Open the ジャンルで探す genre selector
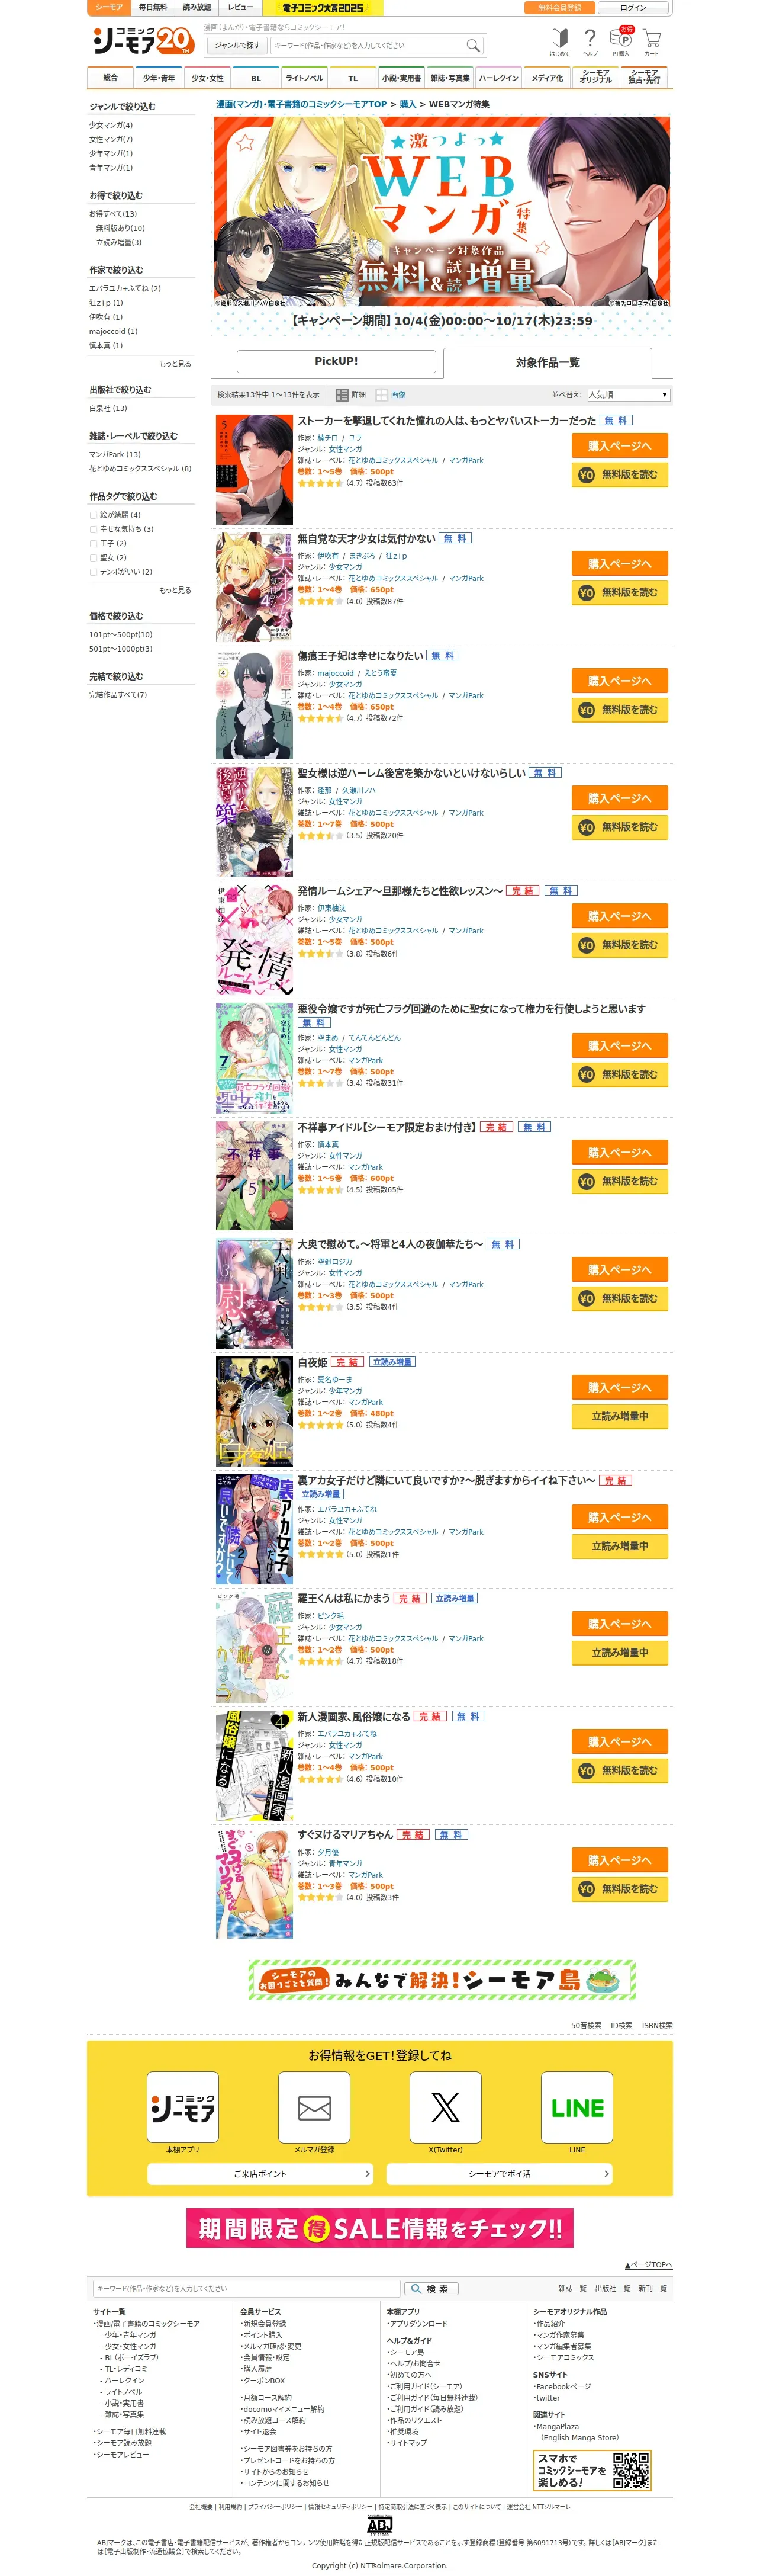Image resolution: width=760 pixels, height=2576 pixels. click(237, 45)
